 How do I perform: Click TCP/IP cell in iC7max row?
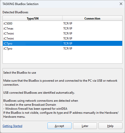[92, 28]
